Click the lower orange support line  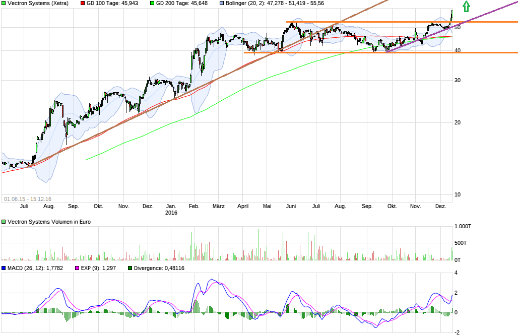(x=353, y=52)
